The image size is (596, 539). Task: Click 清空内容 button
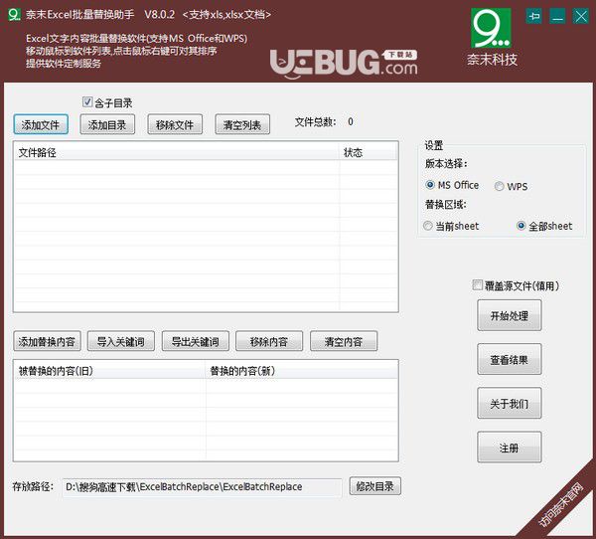pyautogui.click(x=344, y=341)
